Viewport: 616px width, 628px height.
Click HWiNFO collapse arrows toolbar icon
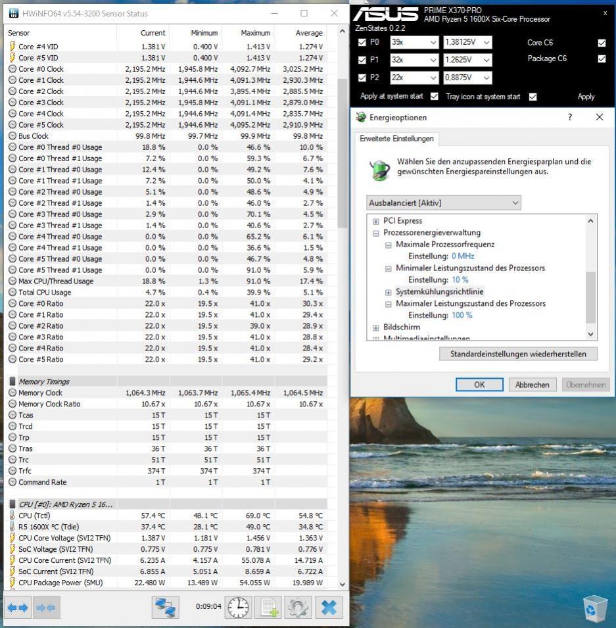[46, 608]
